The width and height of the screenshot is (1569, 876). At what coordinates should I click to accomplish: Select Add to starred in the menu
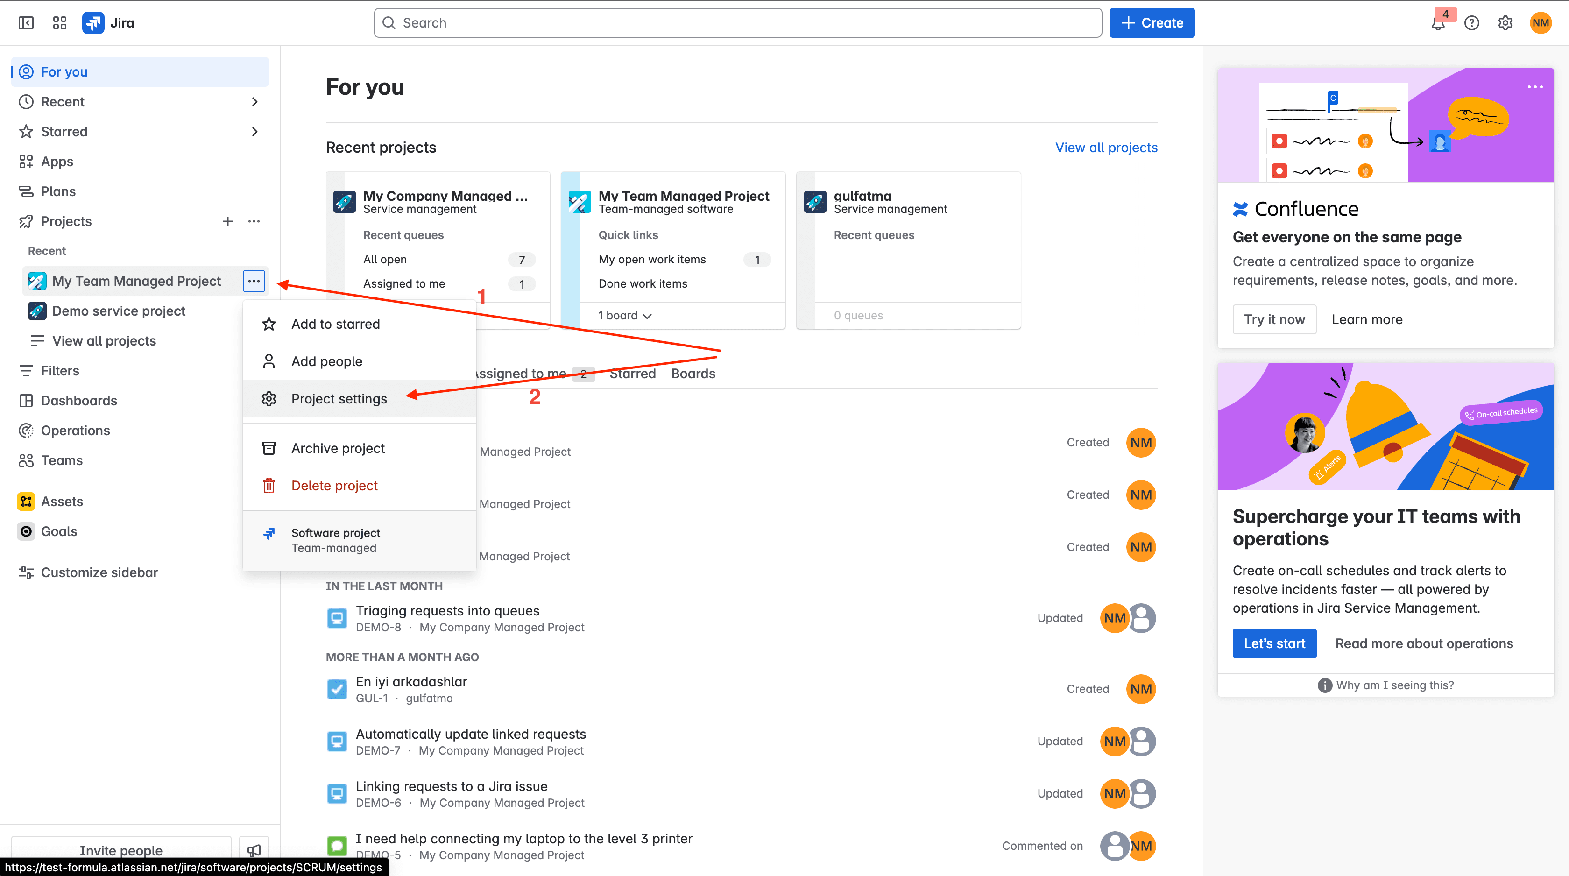tap(360, 324)
